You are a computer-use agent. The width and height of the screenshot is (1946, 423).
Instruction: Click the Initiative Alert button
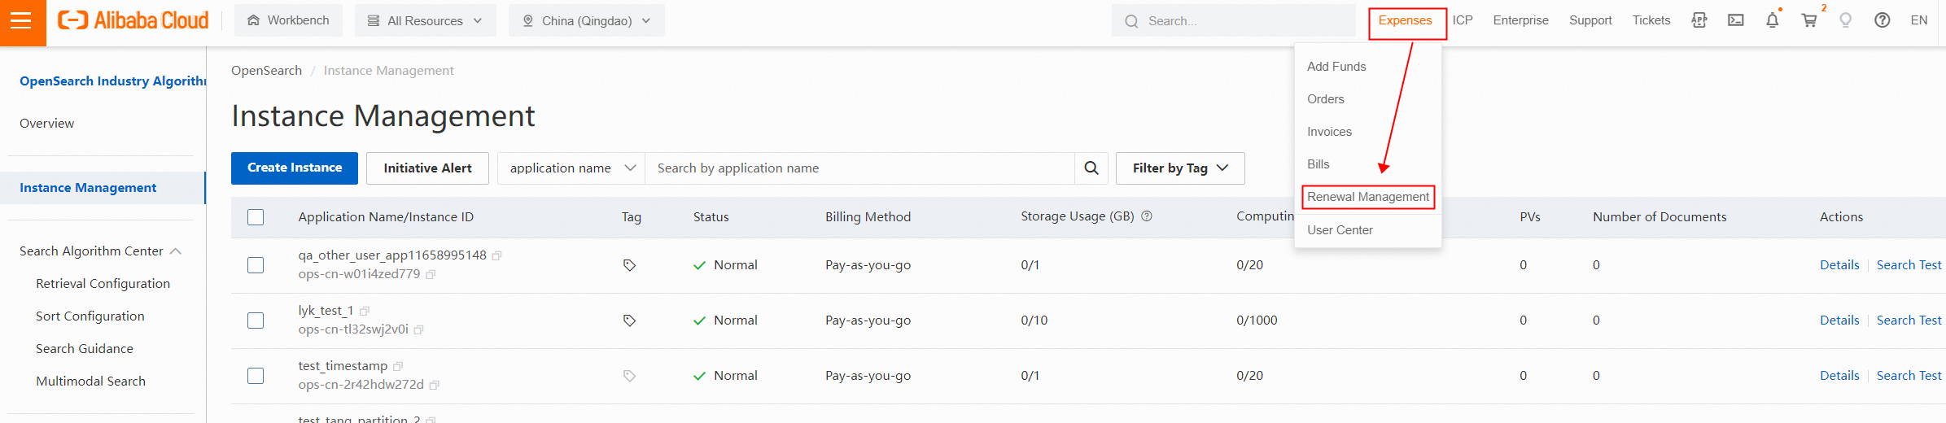427,168
